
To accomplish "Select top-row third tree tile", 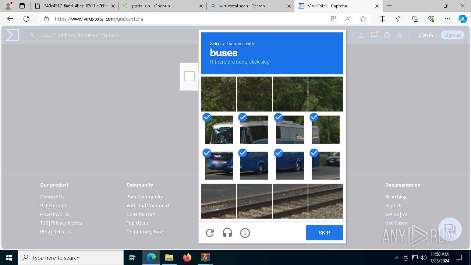I will click(290, 94).
